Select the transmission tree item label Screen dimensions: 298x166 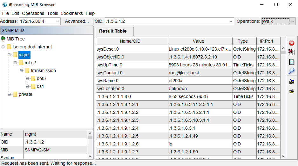43,71
